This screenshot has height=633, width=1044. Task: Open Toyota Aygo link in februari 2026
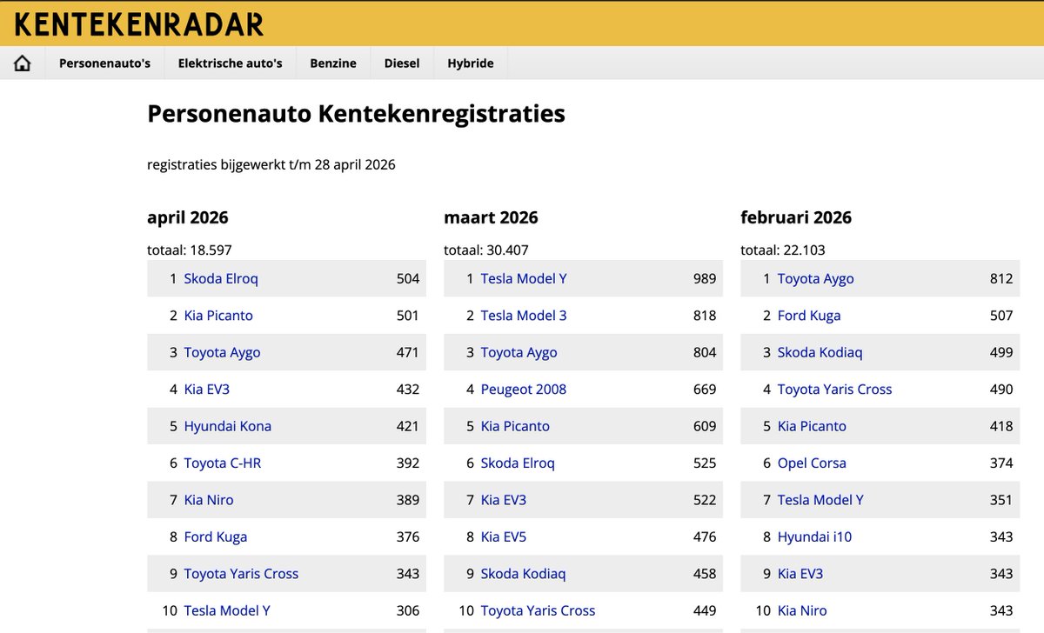coord(816,278)
